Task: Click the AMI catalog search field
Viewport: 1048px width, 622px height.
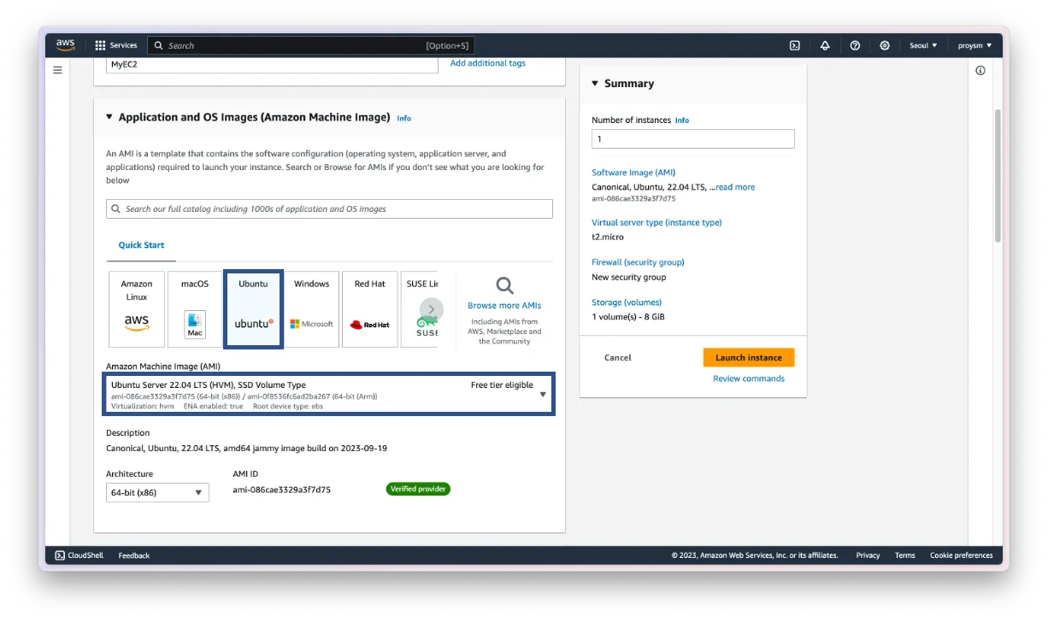Action: click(x=329, y=208)
